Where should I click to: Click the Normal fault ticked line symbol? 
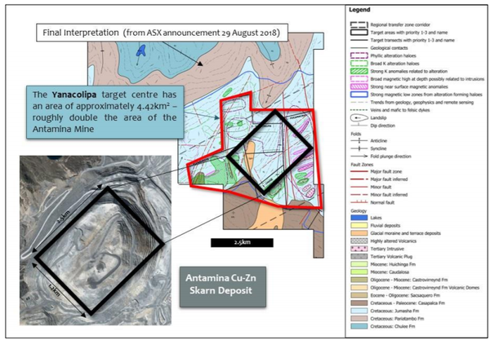tap(359, 202)
